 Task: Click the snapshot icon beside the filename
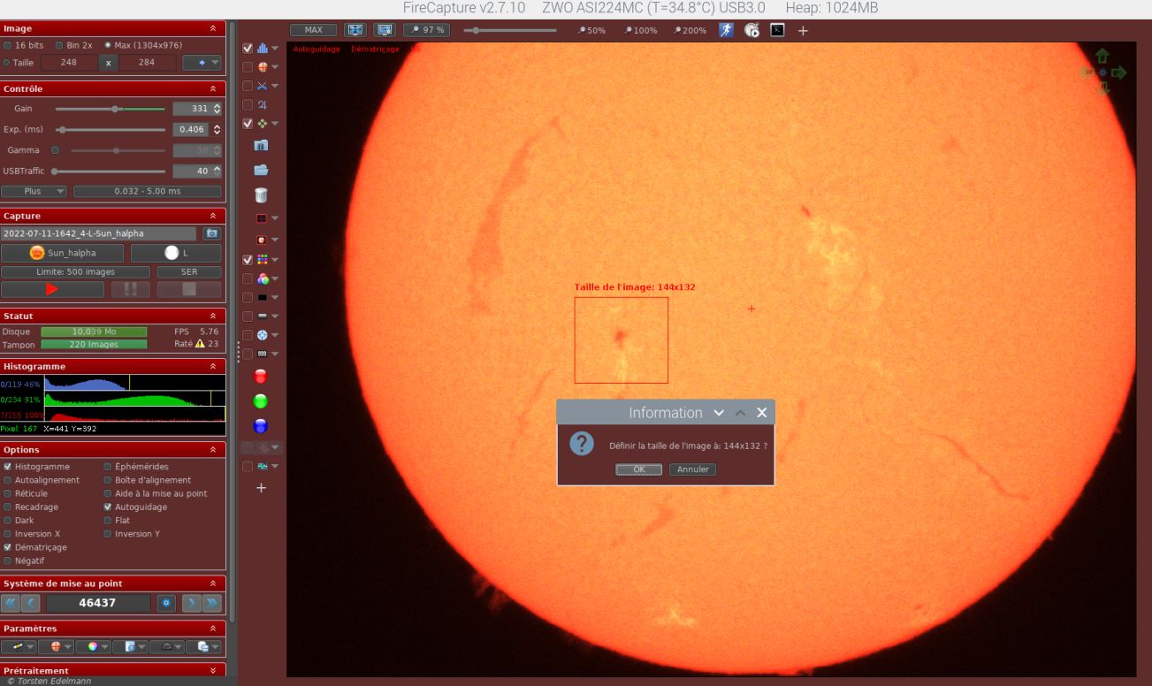point(211,233)
